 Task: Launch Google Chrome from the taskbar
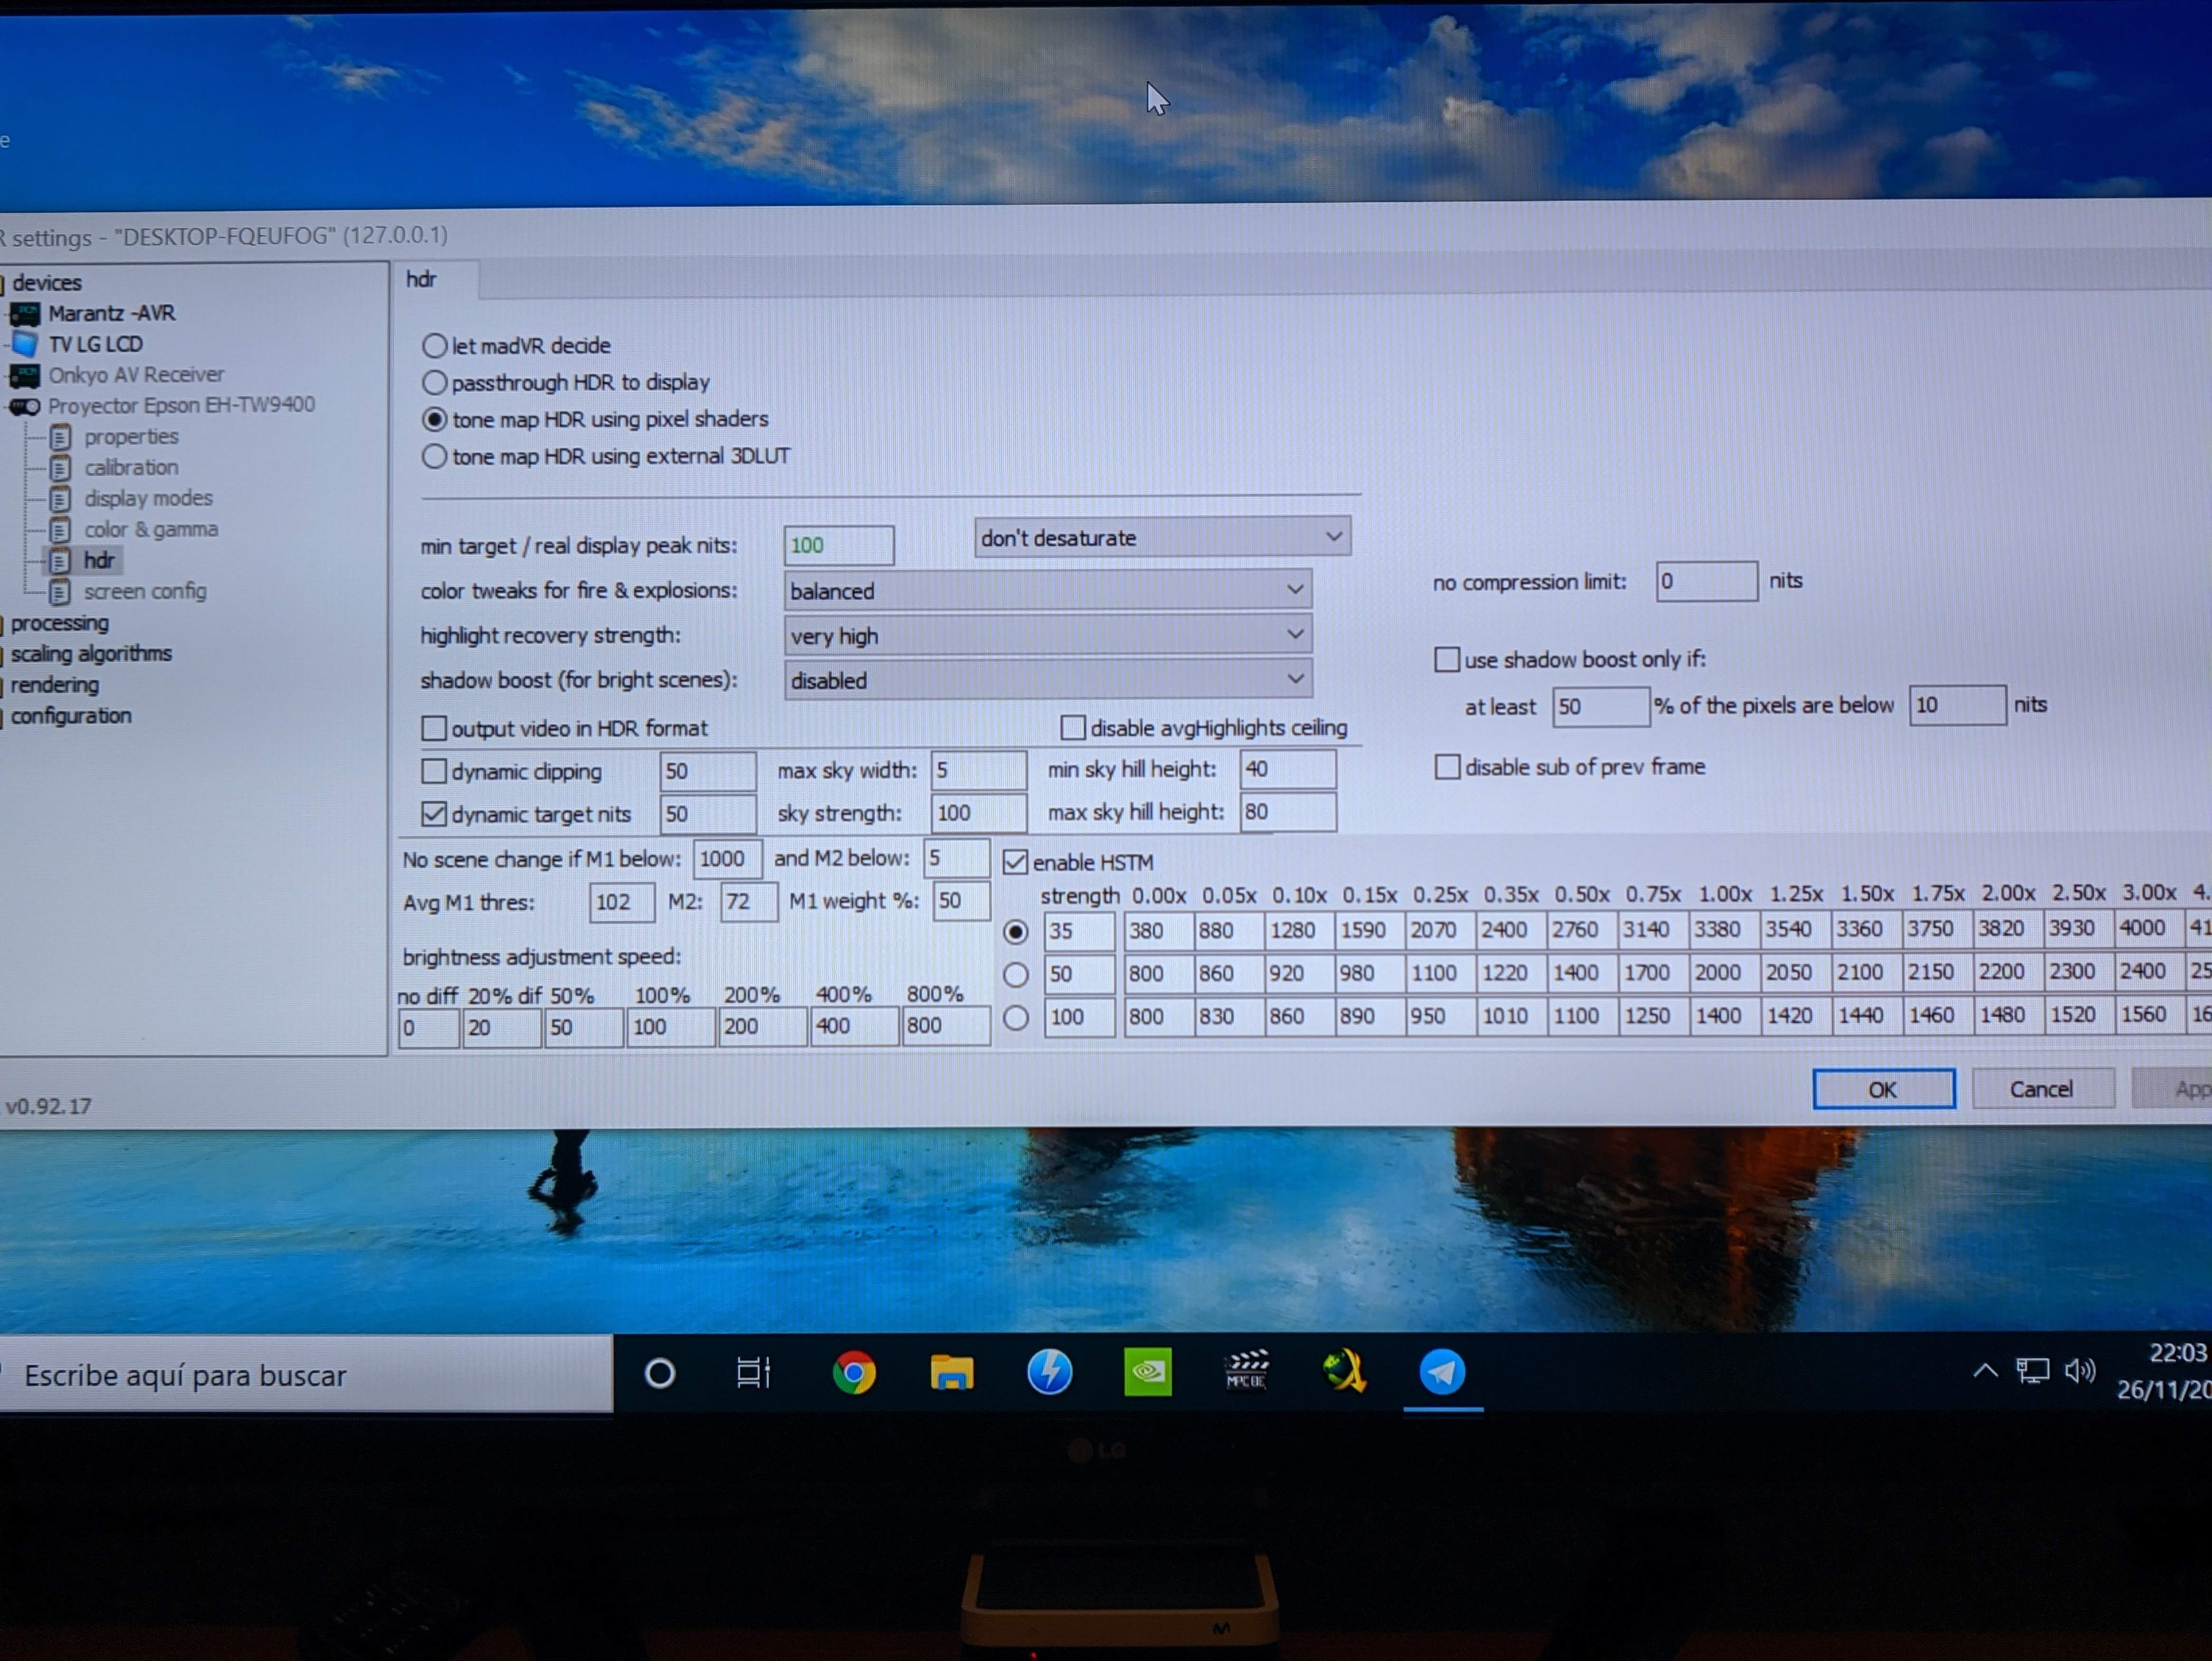click(854, 1373)
